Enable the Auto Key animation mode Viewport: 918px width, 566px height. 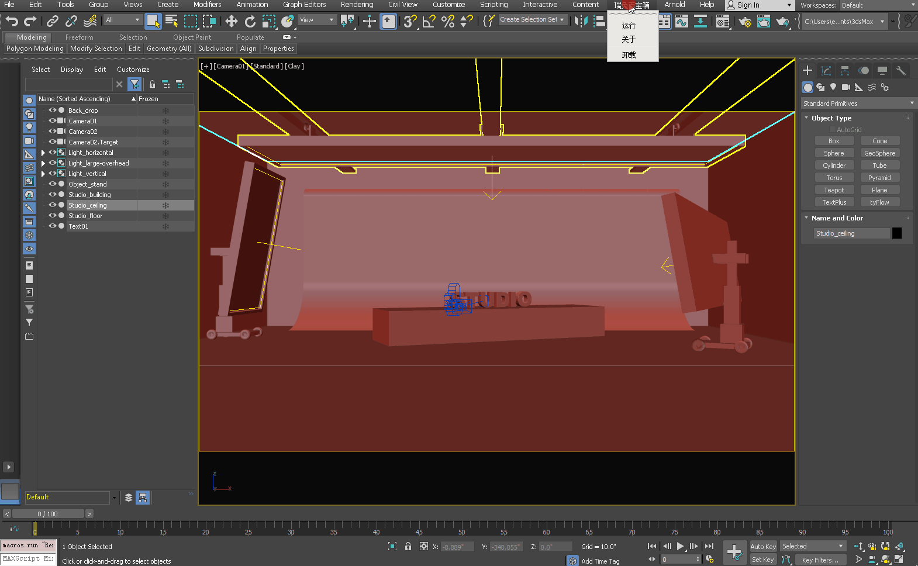coord(762,547)
